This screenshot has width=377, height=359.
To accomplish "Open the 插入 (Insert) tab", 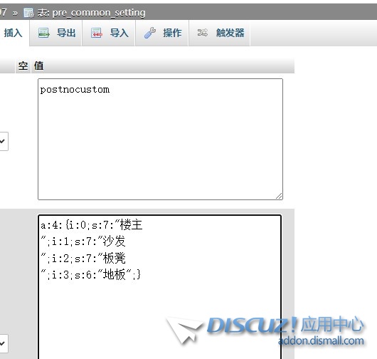I will coord(13,33).
